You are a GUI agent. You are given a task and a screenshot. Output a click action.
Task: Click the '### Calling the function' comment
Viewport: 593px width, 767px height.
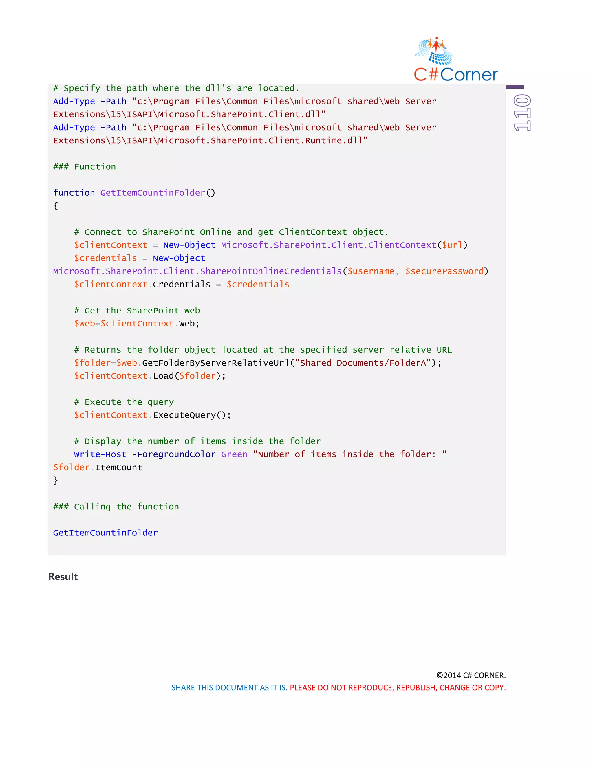click(116, 507)
